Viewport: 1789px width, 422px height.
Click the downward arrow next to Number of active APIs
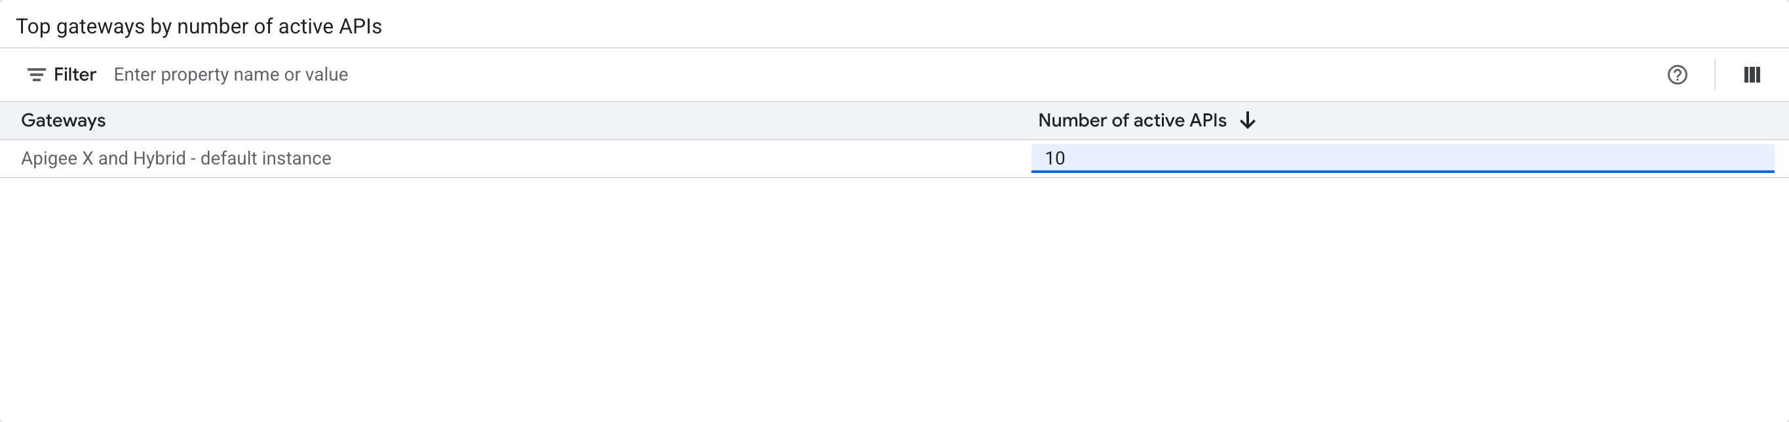pos(1248,120)
